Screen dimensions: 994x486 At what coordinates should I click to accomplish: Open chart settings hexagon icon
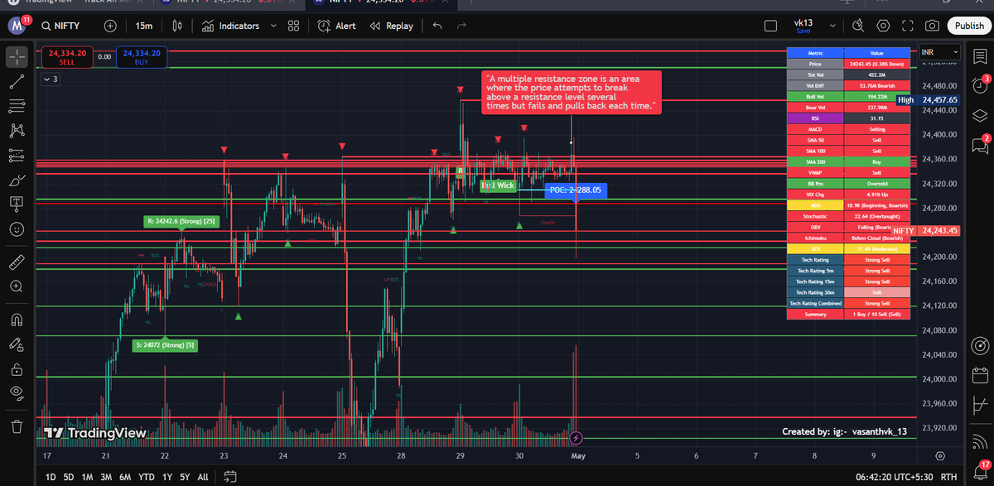pos(883,26)
